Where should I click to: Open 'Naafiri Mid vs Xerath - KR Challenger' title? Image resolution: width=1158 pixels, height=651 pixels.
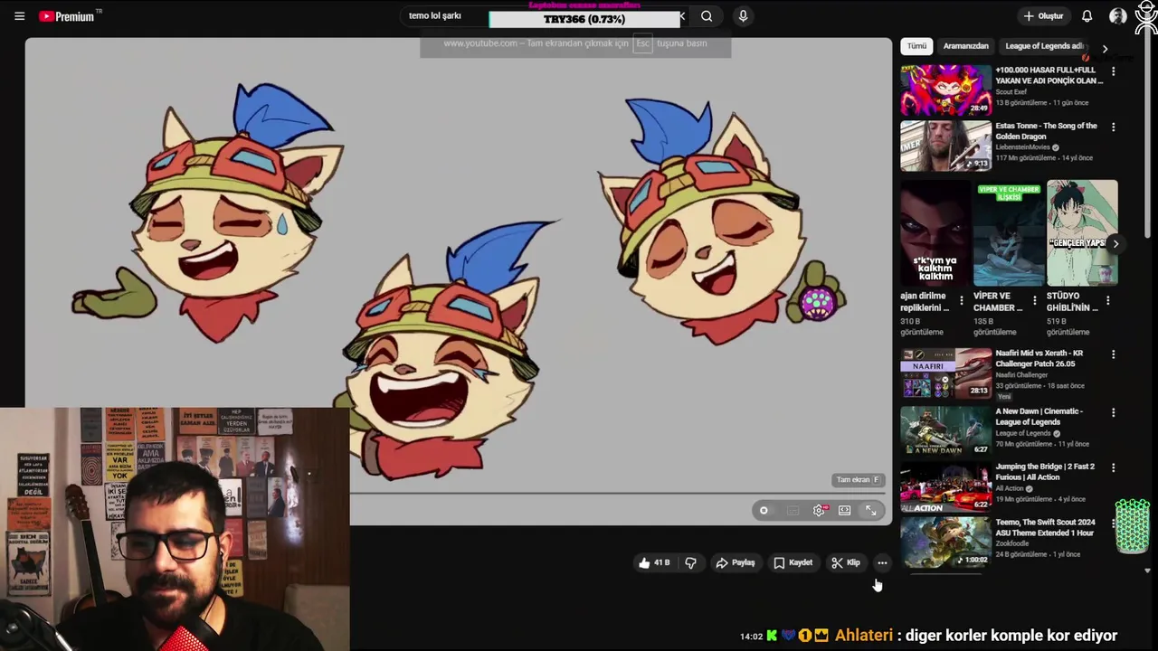1039,358
